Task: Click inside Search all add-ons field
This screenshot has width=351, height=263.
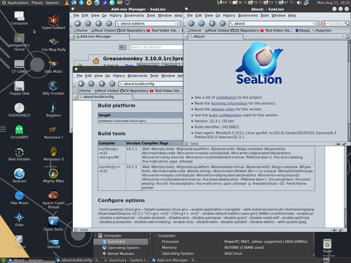Action: 156,47
